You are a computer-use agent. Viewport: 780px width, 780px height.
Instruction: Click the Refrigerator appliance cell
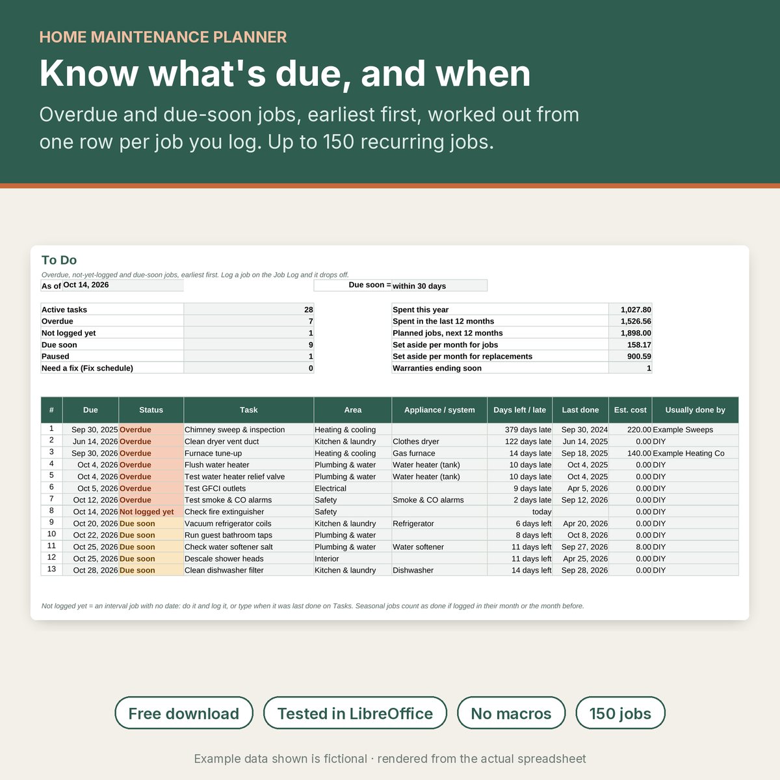coord(439,523)
